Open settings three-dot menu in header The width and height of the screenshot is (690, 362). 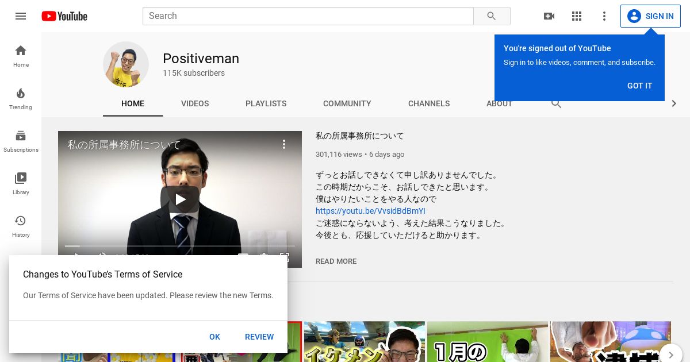click(604, 16)
